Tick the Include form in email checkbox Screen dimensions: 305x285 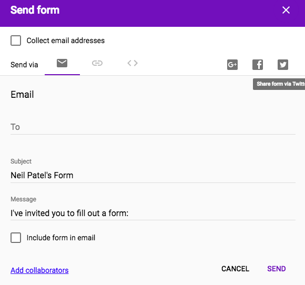pyautogui.click(x=16, y=238)
